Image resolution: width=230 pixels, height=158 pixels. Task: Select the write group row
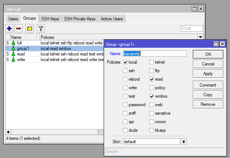55,60
